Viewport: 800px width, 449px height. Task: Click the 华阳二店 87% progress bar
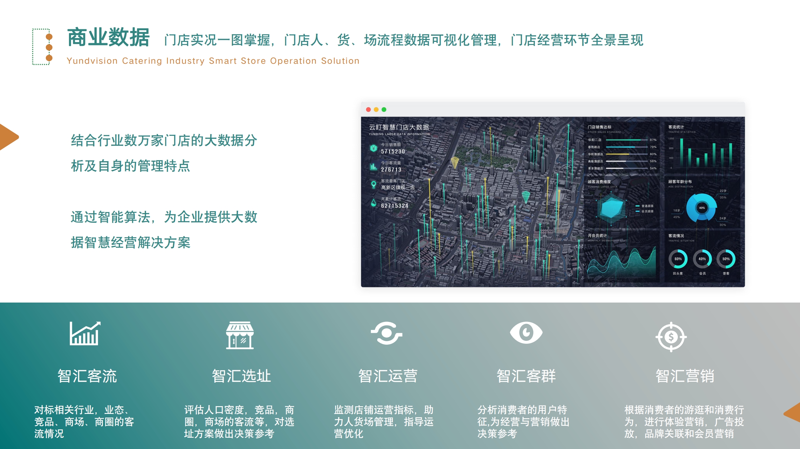coord(627,140)
